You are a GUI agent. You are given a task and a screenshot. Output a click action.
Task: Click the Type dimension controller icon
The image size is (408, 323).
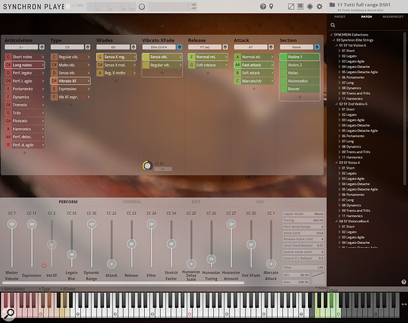pos(88,47)
